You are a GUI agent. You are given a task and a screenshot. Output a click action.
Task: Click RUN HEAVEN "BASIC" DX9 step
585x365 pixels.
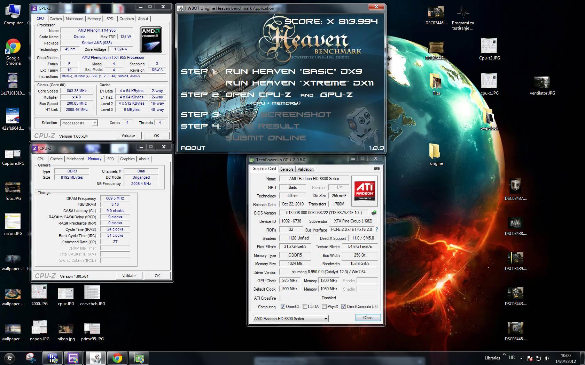294,71
